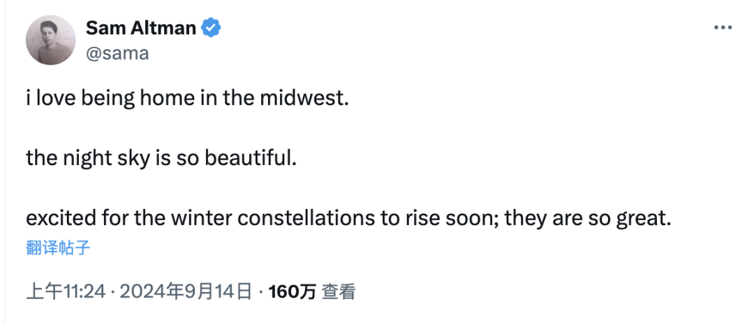Screen dimensions: 754x324
Task: Click the blue verified badge
Action: click(x=212, y=28)
